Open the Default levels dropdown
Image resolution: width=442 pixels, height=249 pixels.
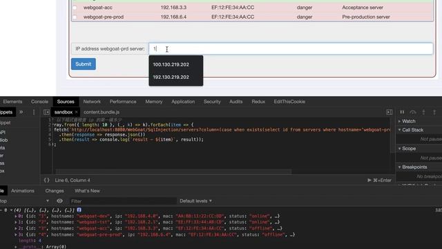point(195,201)
